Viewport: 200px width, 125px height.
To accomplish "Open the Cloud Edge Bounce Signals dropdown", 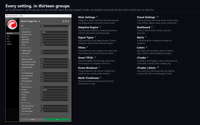I will pyautogui.click(x=54, y=62).
